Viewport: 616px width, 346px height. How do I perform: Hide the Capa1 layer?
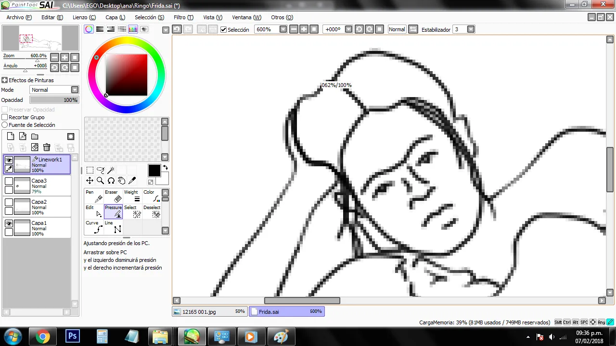9,223
